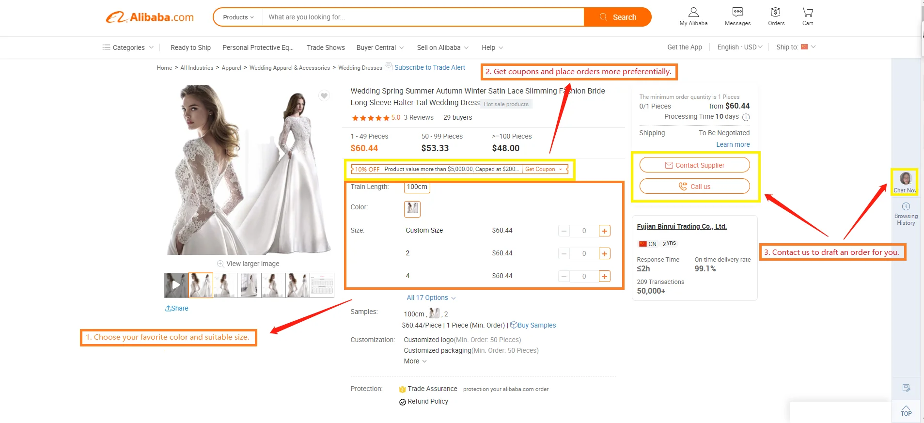Open the Get Coupon dropdown

pos(544,169)
